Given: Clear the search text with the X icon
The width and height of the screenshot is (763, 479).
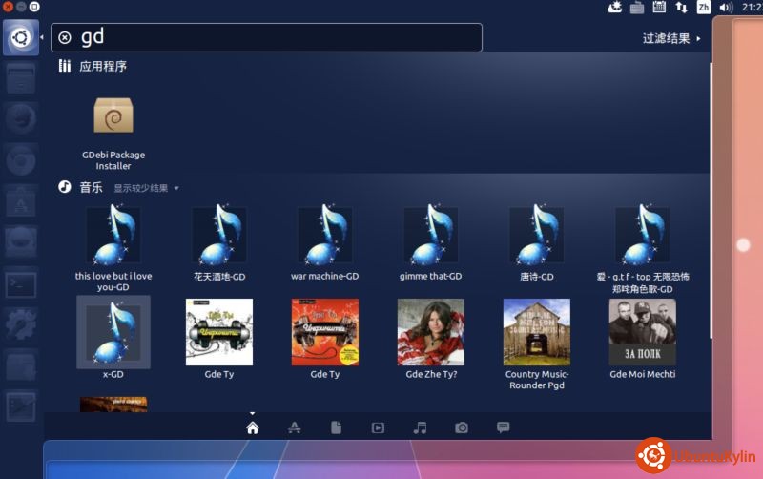Looking at the screenshot, I should [65, 37].
